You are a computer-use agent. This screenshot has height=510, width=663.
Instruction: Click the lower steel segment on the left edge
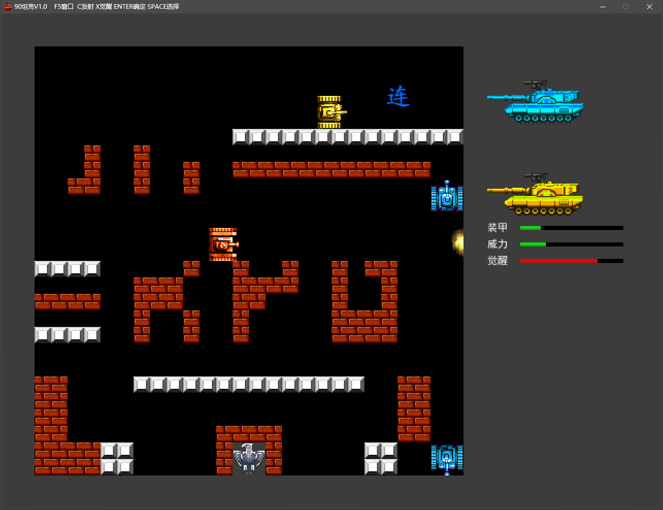coord(68,335)
